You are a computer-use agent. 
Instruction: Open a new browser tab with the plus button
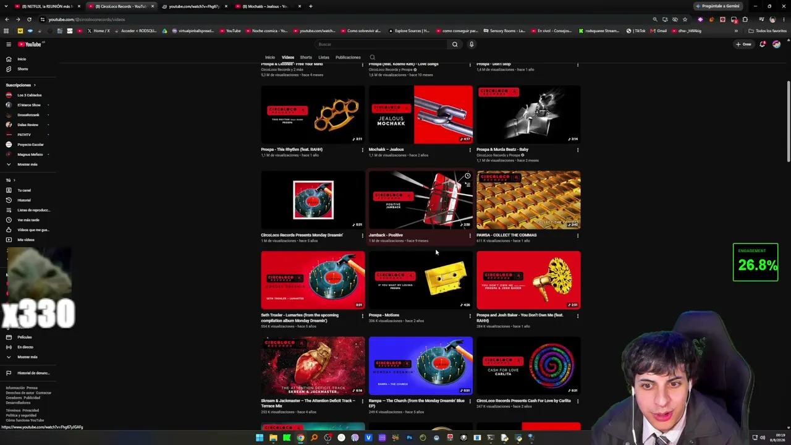click(310, 6)
